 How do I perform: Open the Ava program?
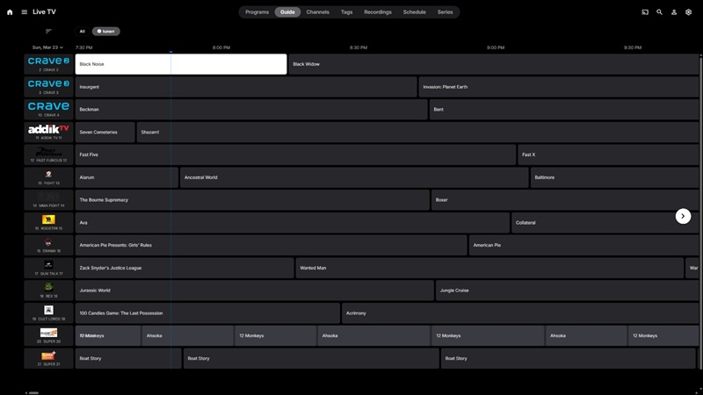(293, 223)
